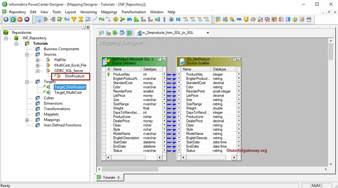Open the Layout menu
The image size is (338, 188).
pyautogui.click(x=70, y=12)
